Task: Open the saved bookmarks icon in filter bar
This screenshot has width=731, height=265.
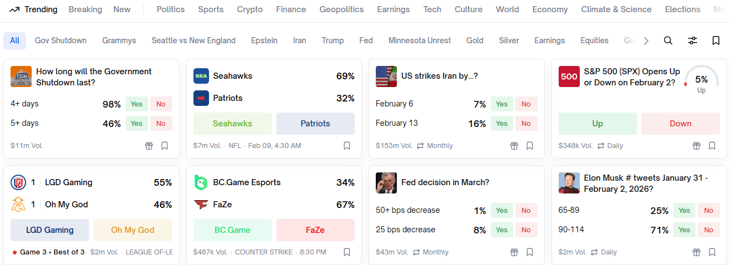Action: pyautogui.click(x=716, y=40)
